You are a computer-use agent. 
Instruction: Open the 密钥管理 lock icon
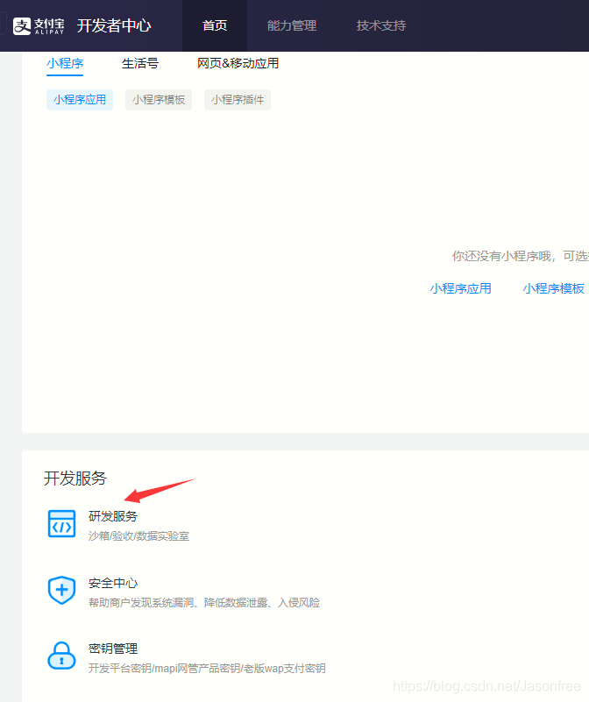[x=62, y=656]
